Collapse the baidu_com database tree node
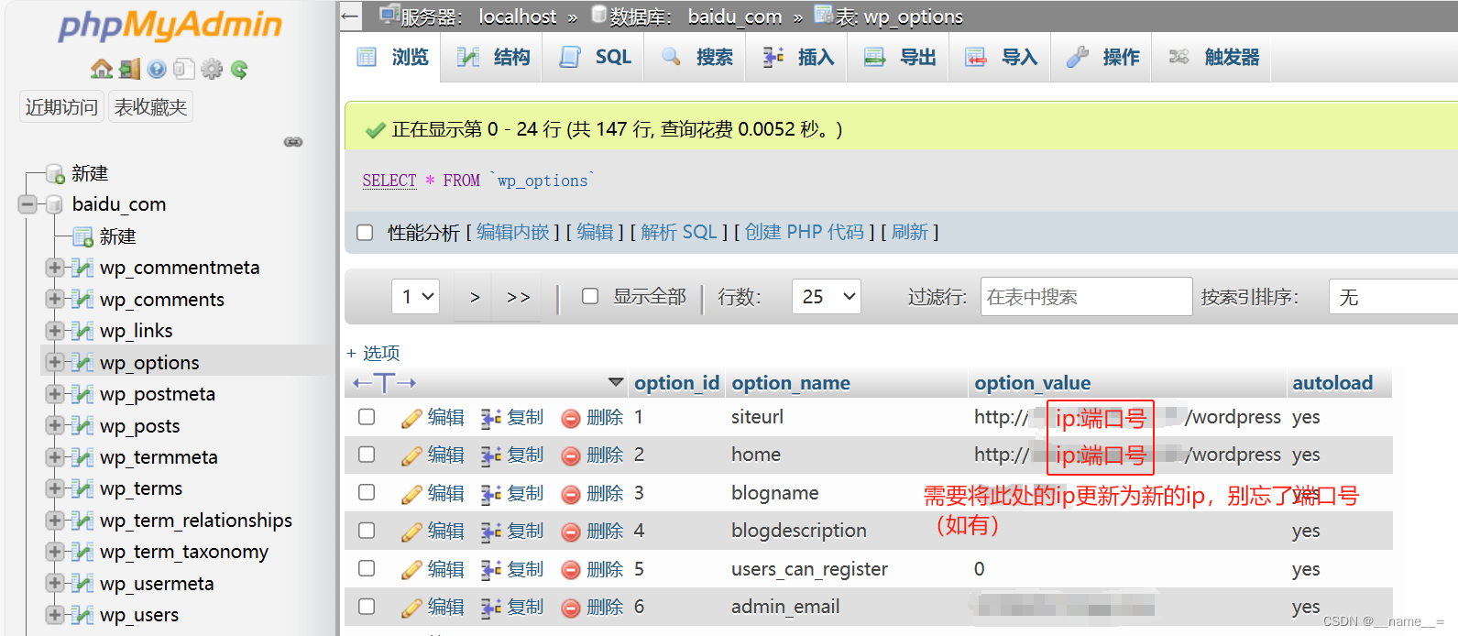 point(27,204)
